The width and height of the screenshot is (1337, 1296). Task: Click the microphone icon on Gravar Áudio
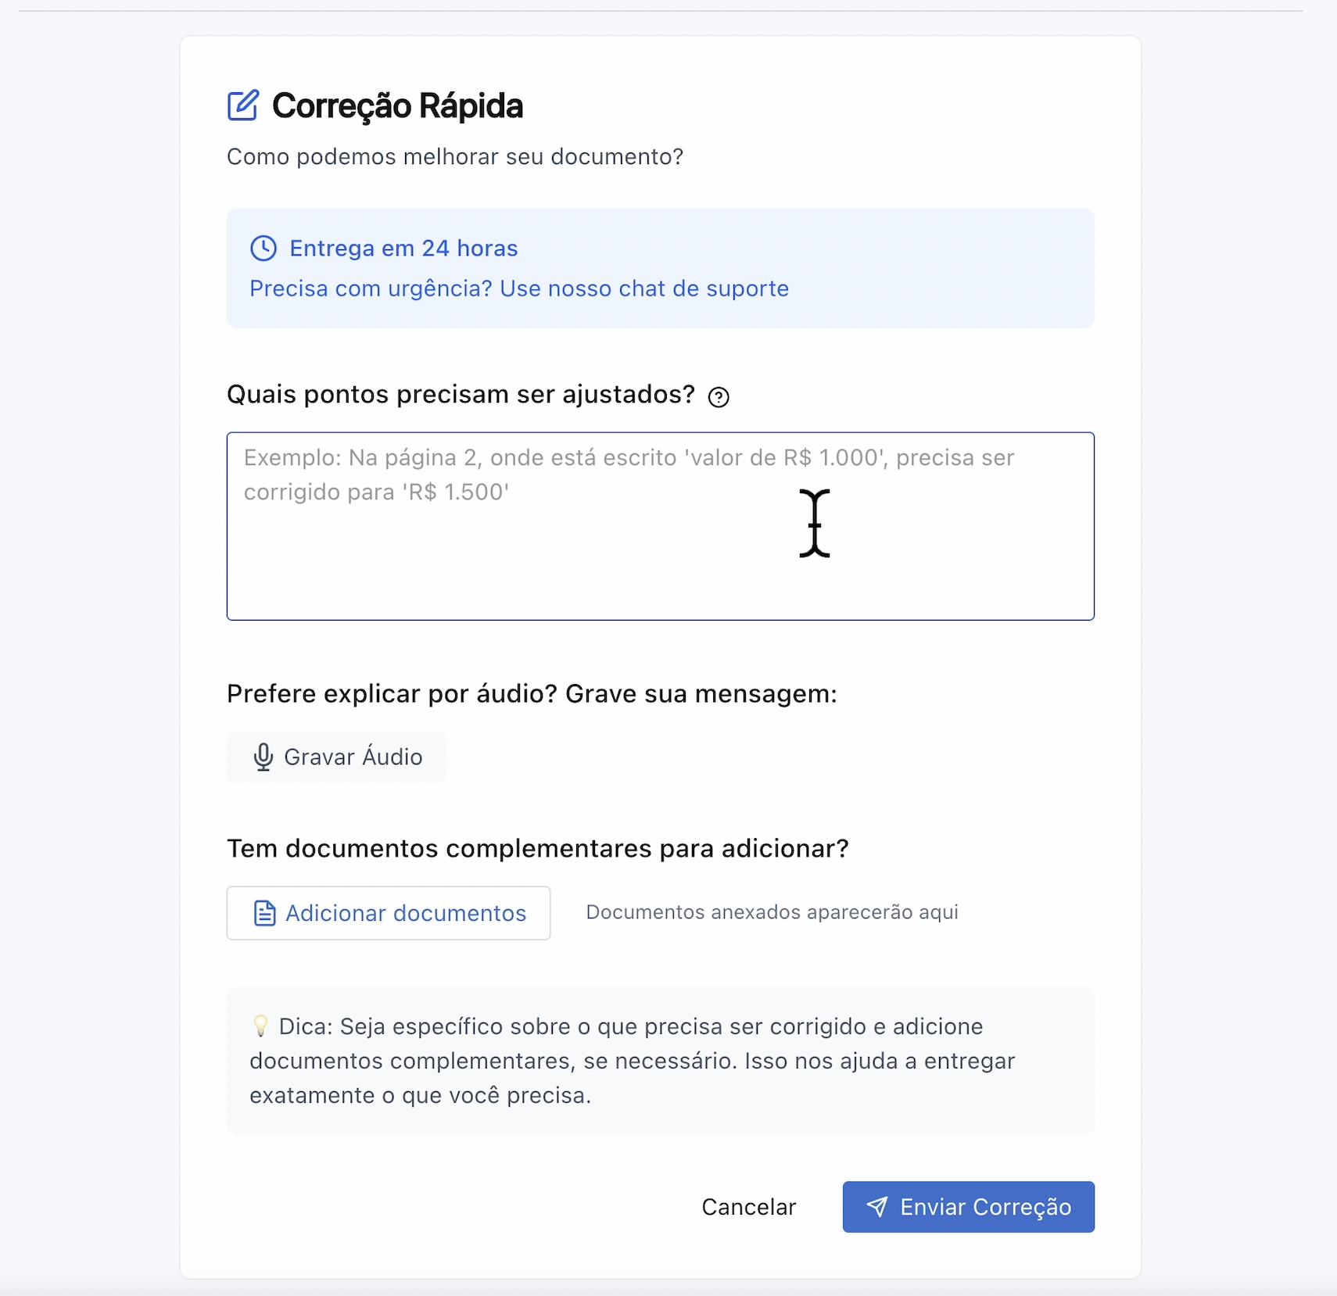[x=263, y=757]
